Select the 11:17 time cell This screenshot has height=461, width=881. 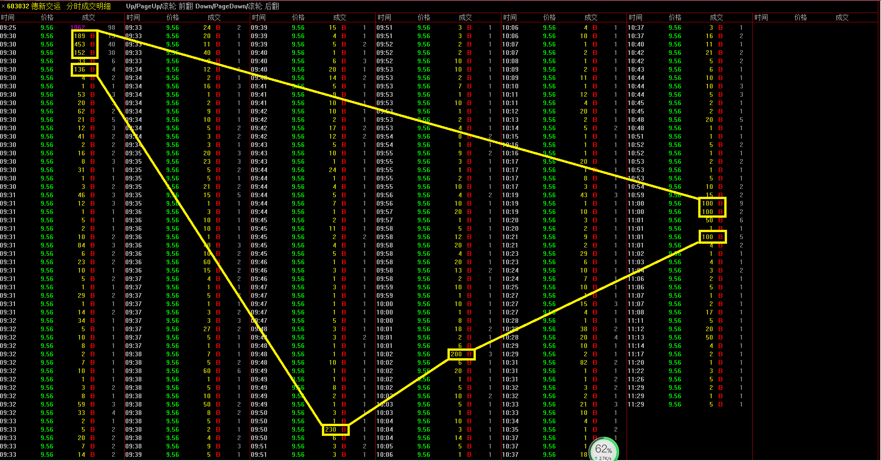tap(636, 354)
